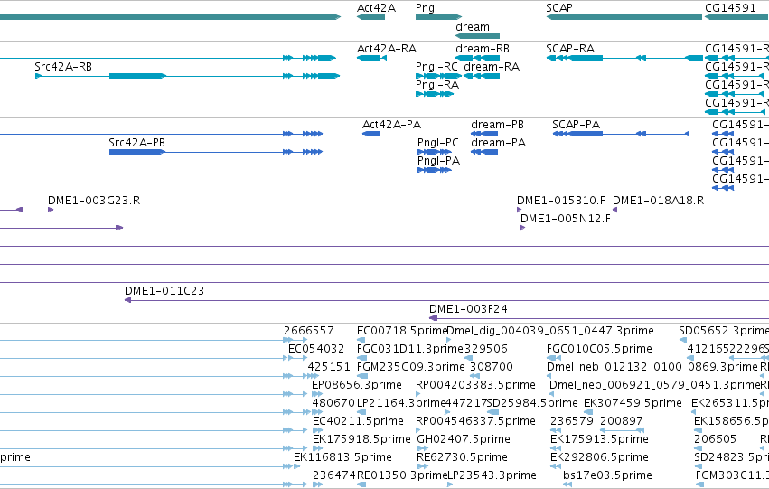Select the dream-PB protein label

point(497,125)
